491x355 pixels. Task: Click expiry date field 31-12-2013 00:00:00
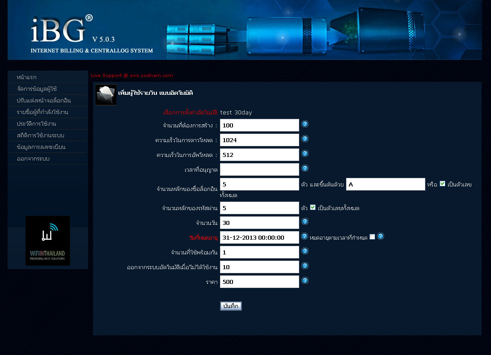(260, 237)
